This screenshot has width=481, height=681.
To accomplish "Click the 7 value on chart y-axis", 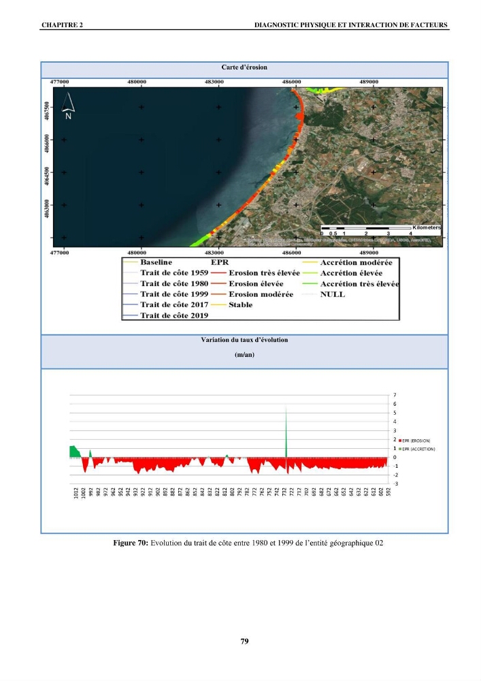I will (x=395, y=395).
